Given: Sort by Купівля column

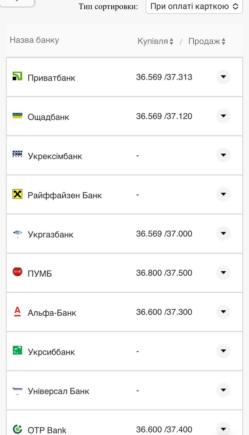Looking at the screenshot, I should tap(155, 41).
